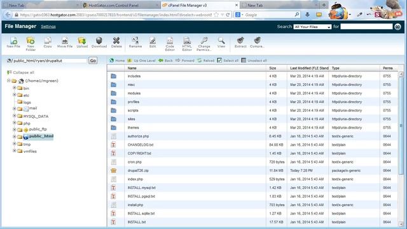This screenshot has width=407, height=229.
Task: Click the Back navigation button
Action: coord(165,60)
